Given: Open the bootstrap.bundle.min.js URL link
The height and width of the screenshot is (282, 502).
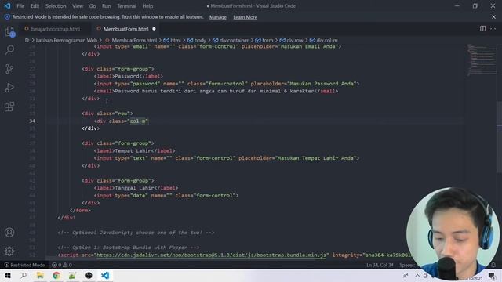Looking at the screenshot, I should tap(211, 255).
